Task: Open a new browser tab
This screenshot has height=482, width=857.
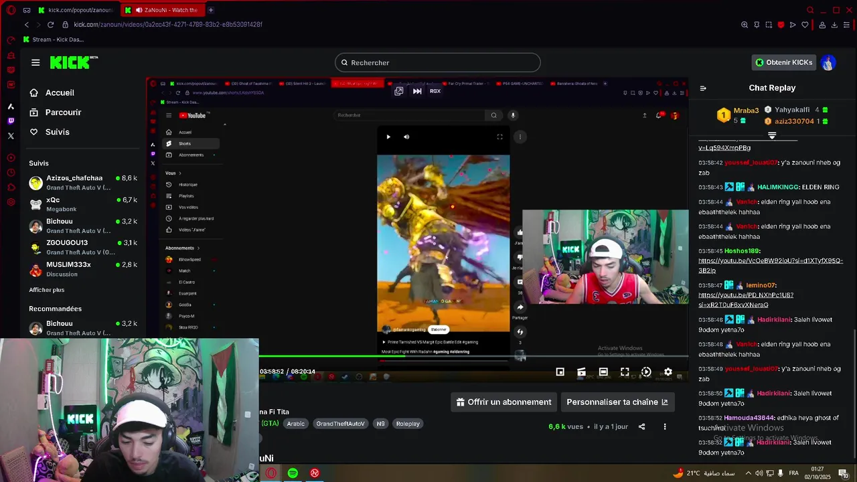Action: click(210, 10)
